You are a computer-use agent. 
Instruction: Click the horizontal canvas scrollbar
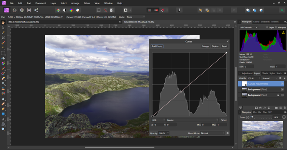[120, 147]
